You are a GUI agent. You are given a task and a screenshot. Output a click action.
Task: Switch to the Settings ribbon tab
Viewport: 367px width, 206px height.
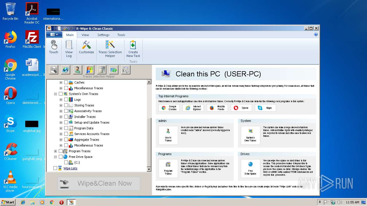pos(103,35)
